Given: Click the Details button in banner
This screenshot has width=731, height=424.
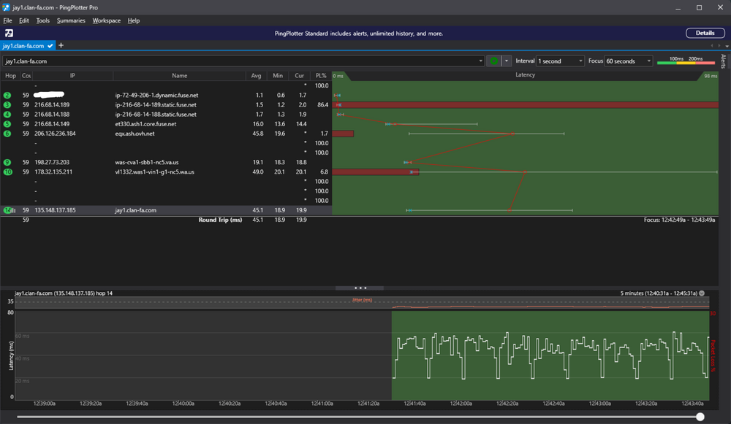Looking at the screenshot, I should point(705,33).
